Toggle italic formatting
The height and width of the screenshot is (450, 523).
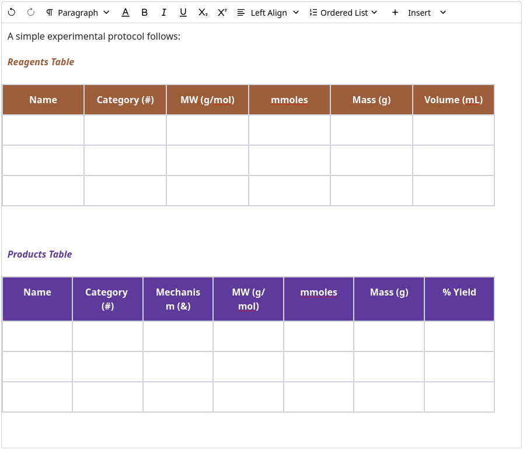[x=164, y=12]
